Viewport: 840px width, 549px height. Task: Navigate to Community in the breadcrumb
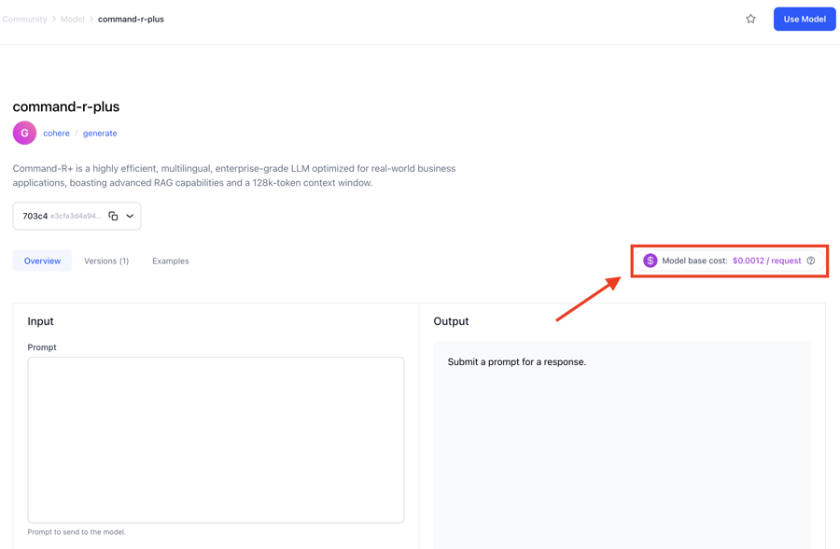(x=24, y=19)
